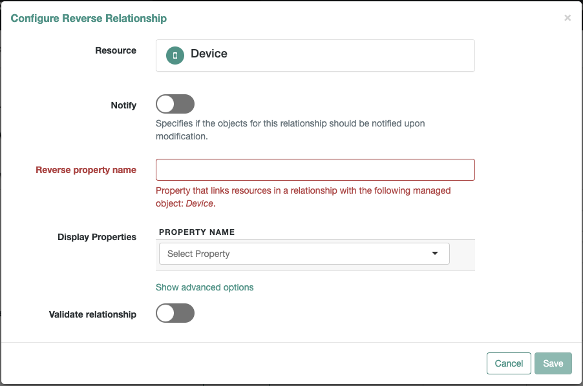583x386 pixels.
Task: Cancel the relationship configuration
Action: coord(509,363)
